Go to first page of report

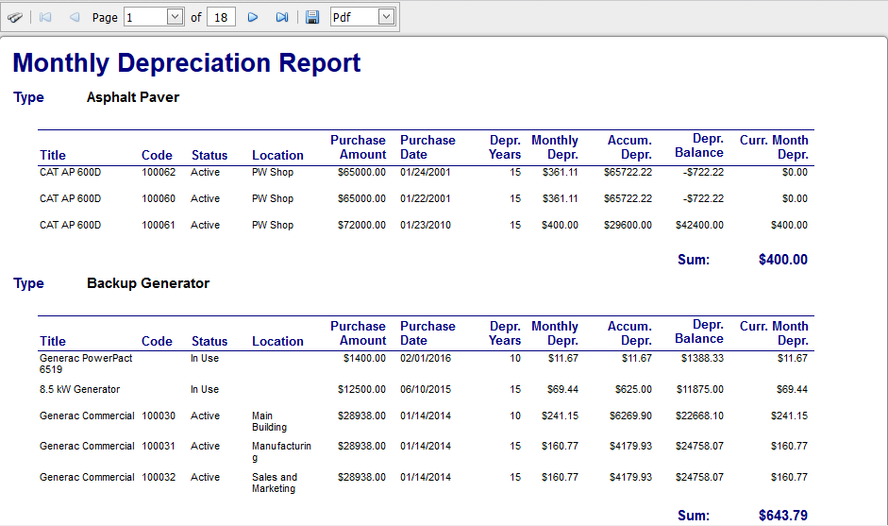point(45,18)
